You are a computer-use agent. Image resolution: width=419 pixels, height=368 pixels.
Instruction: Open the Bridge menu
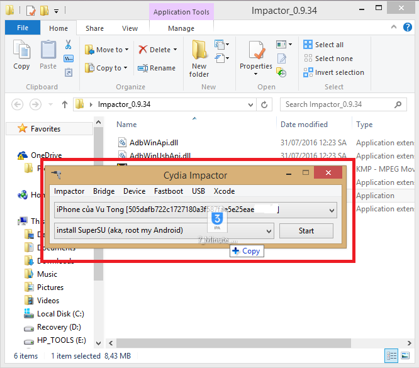coord(104,191)
